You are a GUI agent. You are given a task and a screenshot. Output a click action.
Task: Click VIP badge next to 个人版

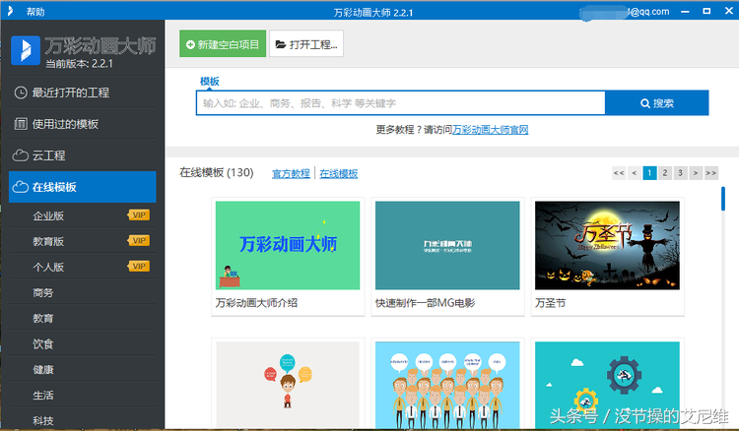pos(139,267)
